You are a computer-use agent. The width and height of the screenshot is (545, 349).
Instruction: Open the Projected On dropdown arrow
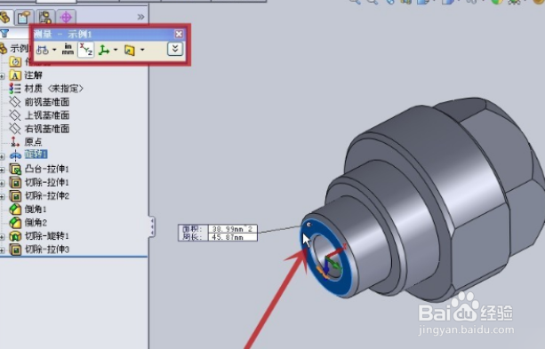pos(142,50)
